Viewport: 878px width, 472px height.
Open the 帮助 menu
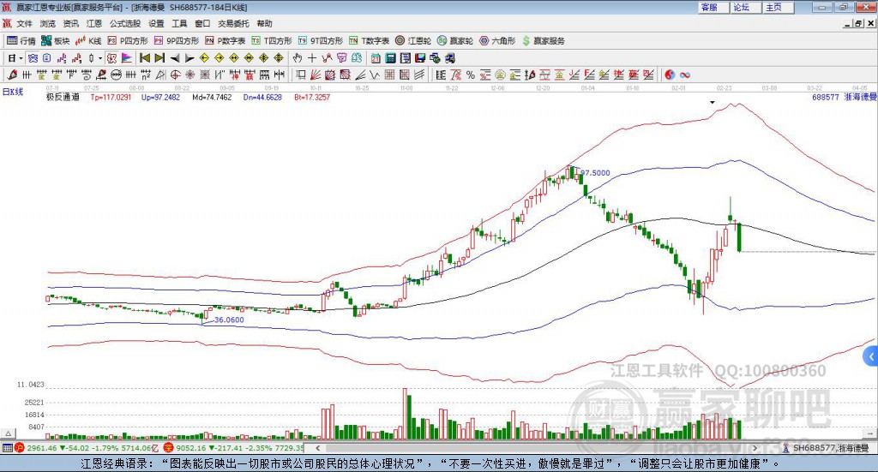(x=264, y=23)
